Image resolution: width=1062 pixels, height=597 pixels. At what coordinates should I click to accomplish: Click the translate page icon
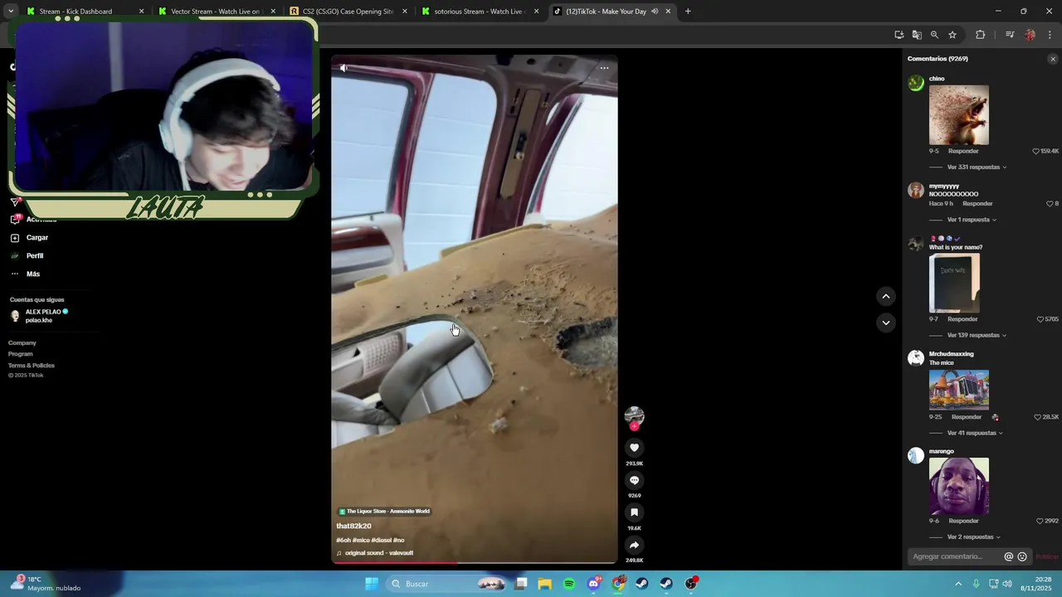[x=917, y=35]
